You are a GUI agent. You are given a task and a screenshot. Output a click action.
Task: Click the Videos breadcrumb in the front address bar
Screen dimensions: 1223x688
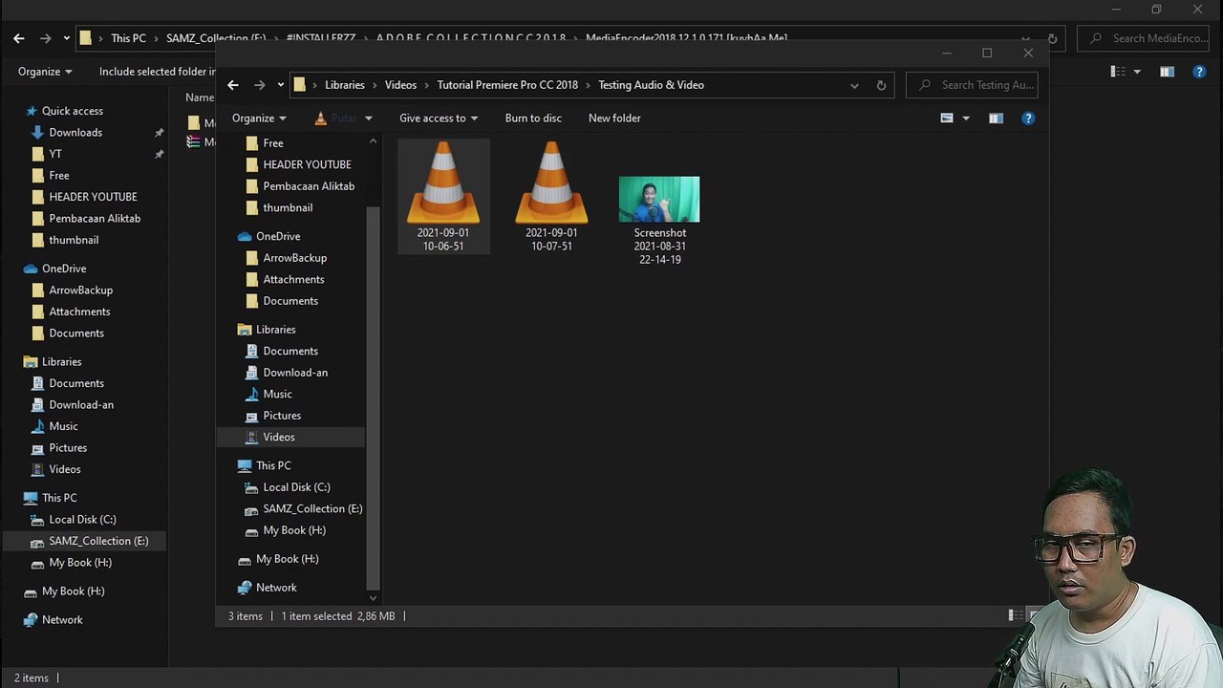pos(400,85)
